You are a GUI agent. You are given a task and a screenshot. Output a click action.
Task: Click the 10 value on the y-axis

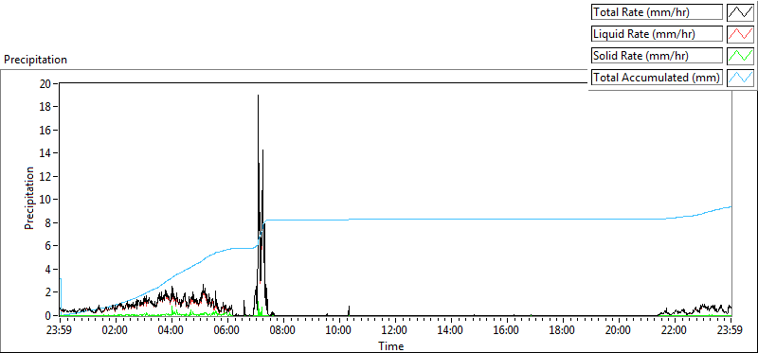(45, 200)
